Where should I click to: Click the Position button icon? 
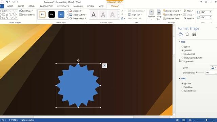(x=152, y=12)
